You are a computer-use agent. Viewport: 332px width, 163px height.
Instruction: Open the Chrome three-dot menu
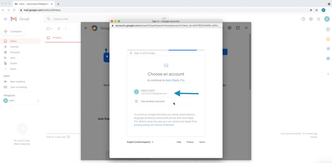point(329,10)
